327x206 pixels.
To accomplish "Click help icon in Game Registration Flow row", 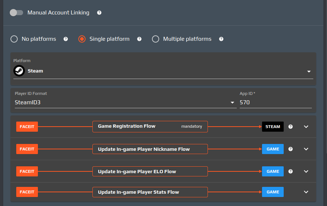I will pos(291,127).
